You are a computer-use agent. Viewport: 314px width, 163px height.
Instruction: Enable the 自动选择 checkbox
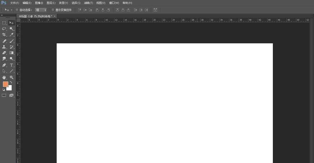pyautogui.click(x=17, y=10)
